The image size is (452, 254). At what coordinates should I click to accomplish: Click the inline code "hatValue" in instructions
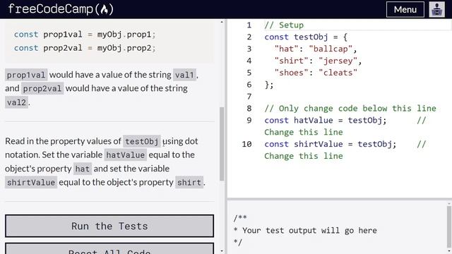point(126,155)
